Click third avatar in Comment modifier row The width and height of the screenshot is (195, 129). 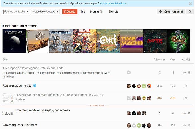coord(139,113)
